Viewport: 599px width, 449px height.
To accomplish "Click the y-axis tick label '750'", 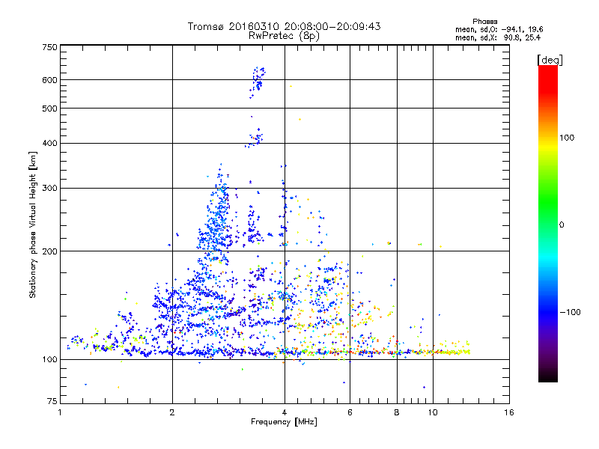I will 50,47.
